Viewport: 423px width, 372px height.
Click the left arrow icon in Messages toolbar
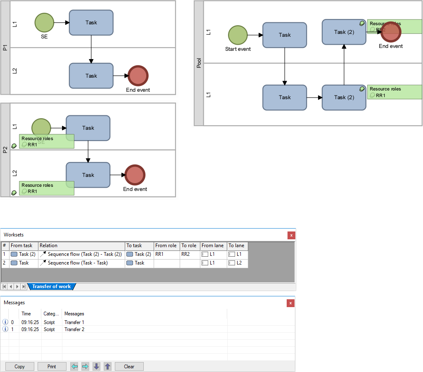pos(74,366)
